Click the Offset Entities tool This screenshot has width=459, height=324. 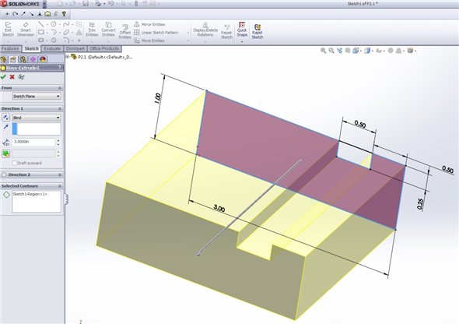tap(125, 32)
